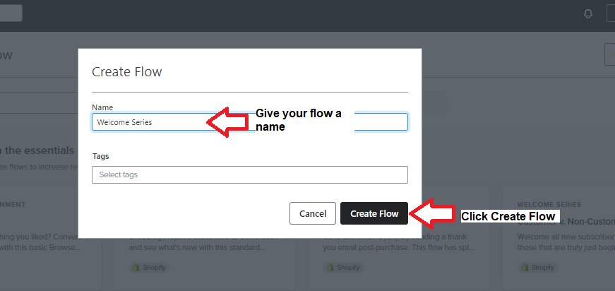
Task: Click the outlined button beside the bell icon
Action: click(611, 13)
